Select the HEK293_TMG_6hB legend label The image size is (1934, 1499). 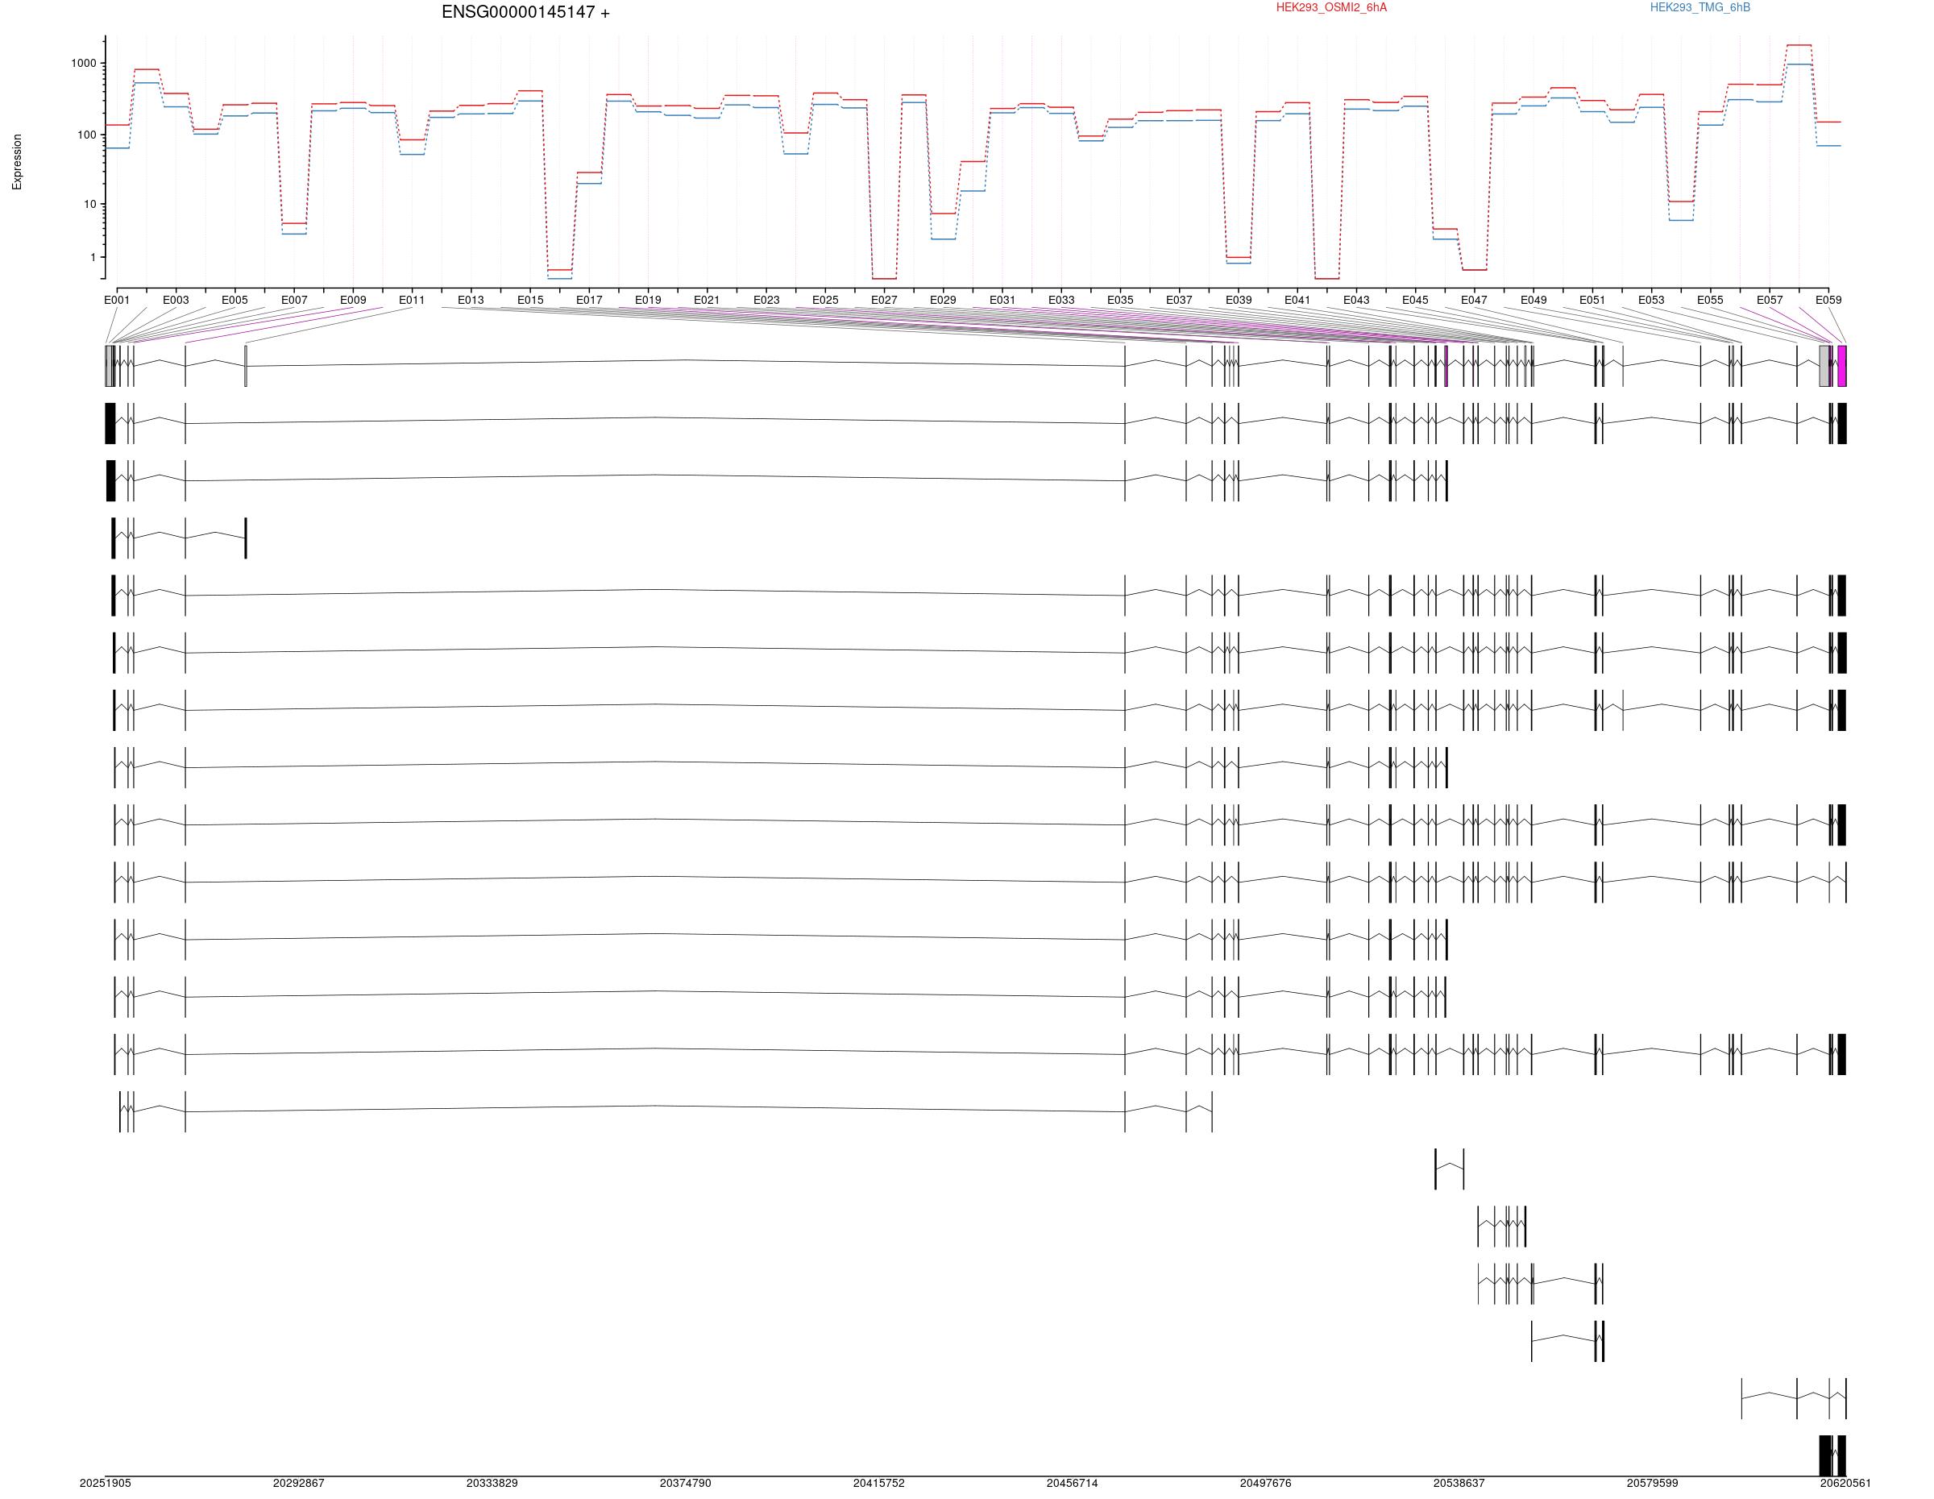click(x=1700, y=8)
